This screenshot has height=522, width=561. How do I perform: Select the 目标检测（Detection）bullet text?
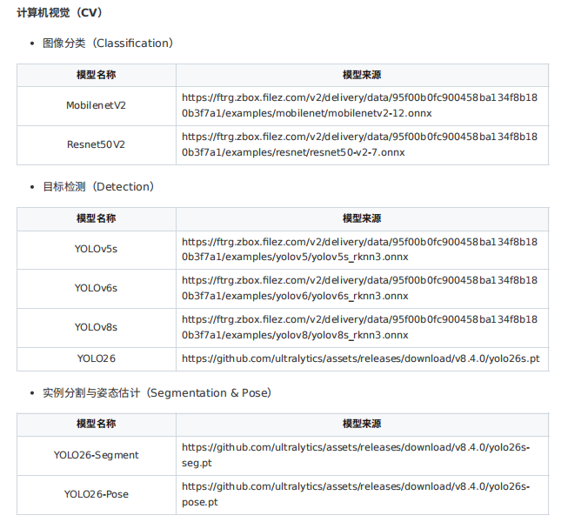[98, 187]
